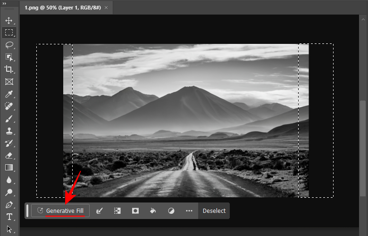Click the vertical scrollbar thumb

363,148
